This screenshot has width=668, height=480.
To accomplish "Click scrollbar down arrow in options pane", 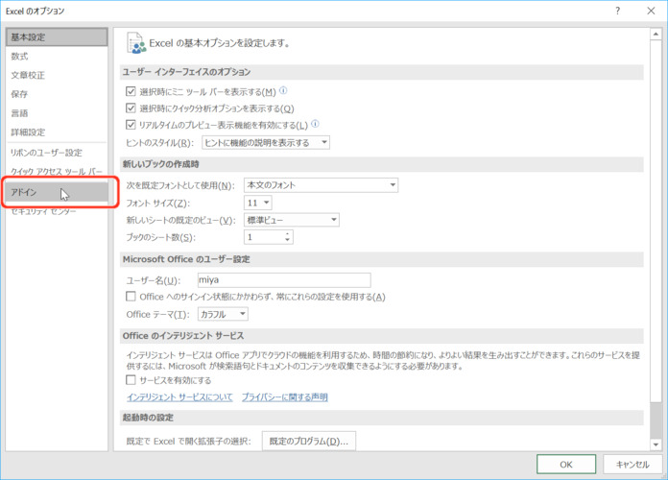I will [x=656, y=444].
